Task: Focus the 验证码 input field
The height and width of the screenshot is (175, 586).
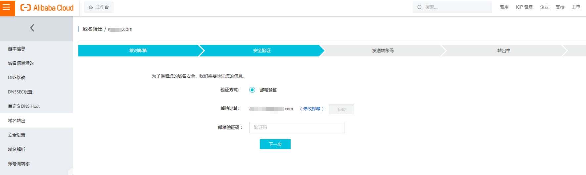Action: coord(296,128)
